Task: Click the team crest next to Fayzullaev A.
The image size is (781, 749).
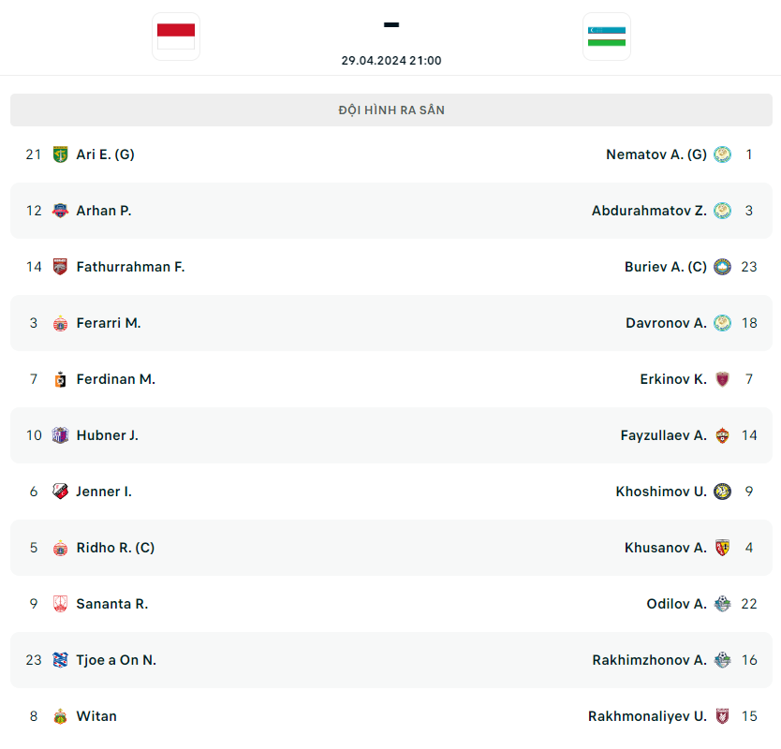Action: click(x=722, y=435)
